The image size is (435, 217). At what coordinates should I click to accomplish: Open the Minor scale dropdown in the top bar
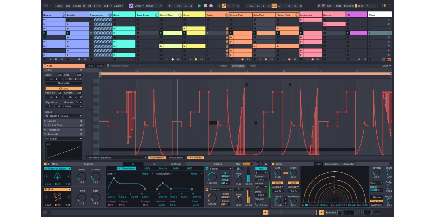click(x=153, y=6)
